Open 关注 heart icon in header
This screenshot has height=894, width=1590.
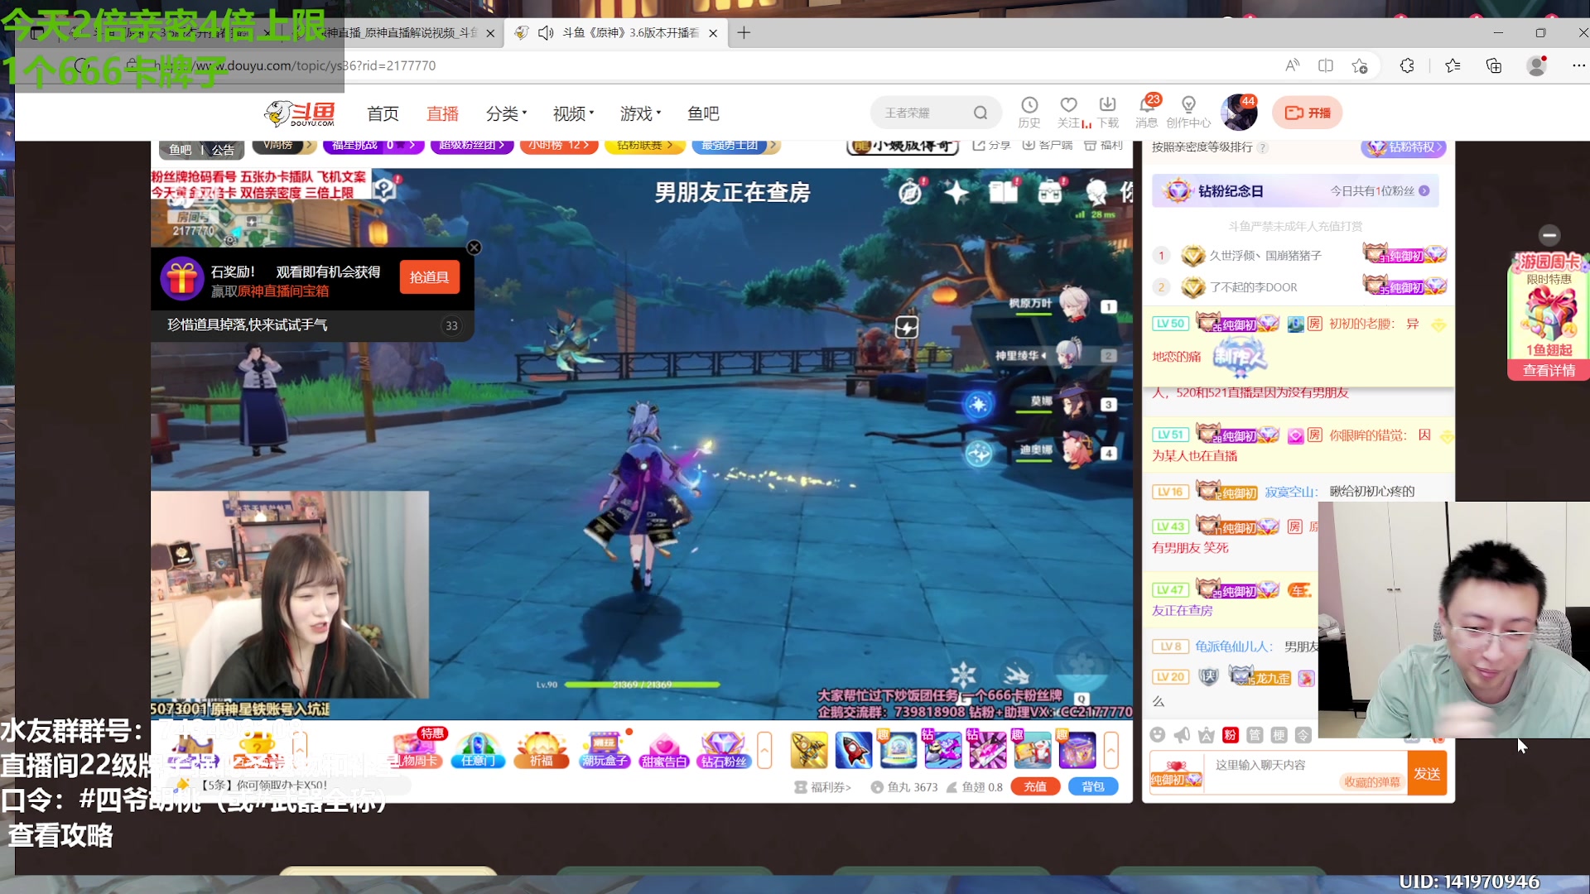1069,112
